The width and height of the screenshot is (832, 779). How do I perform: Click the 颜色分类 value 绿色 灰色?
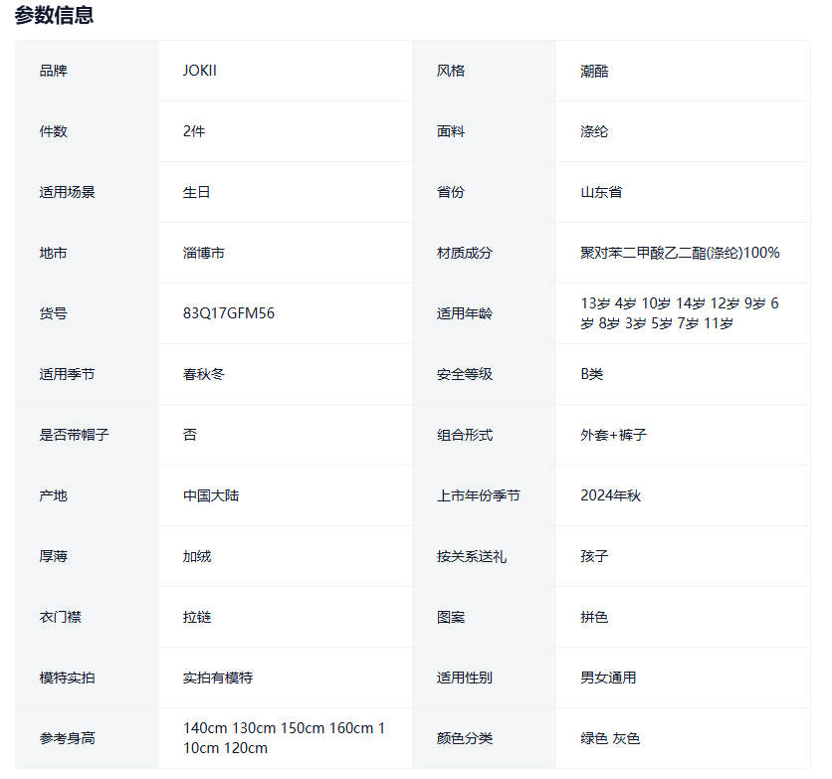pos(610,738)
